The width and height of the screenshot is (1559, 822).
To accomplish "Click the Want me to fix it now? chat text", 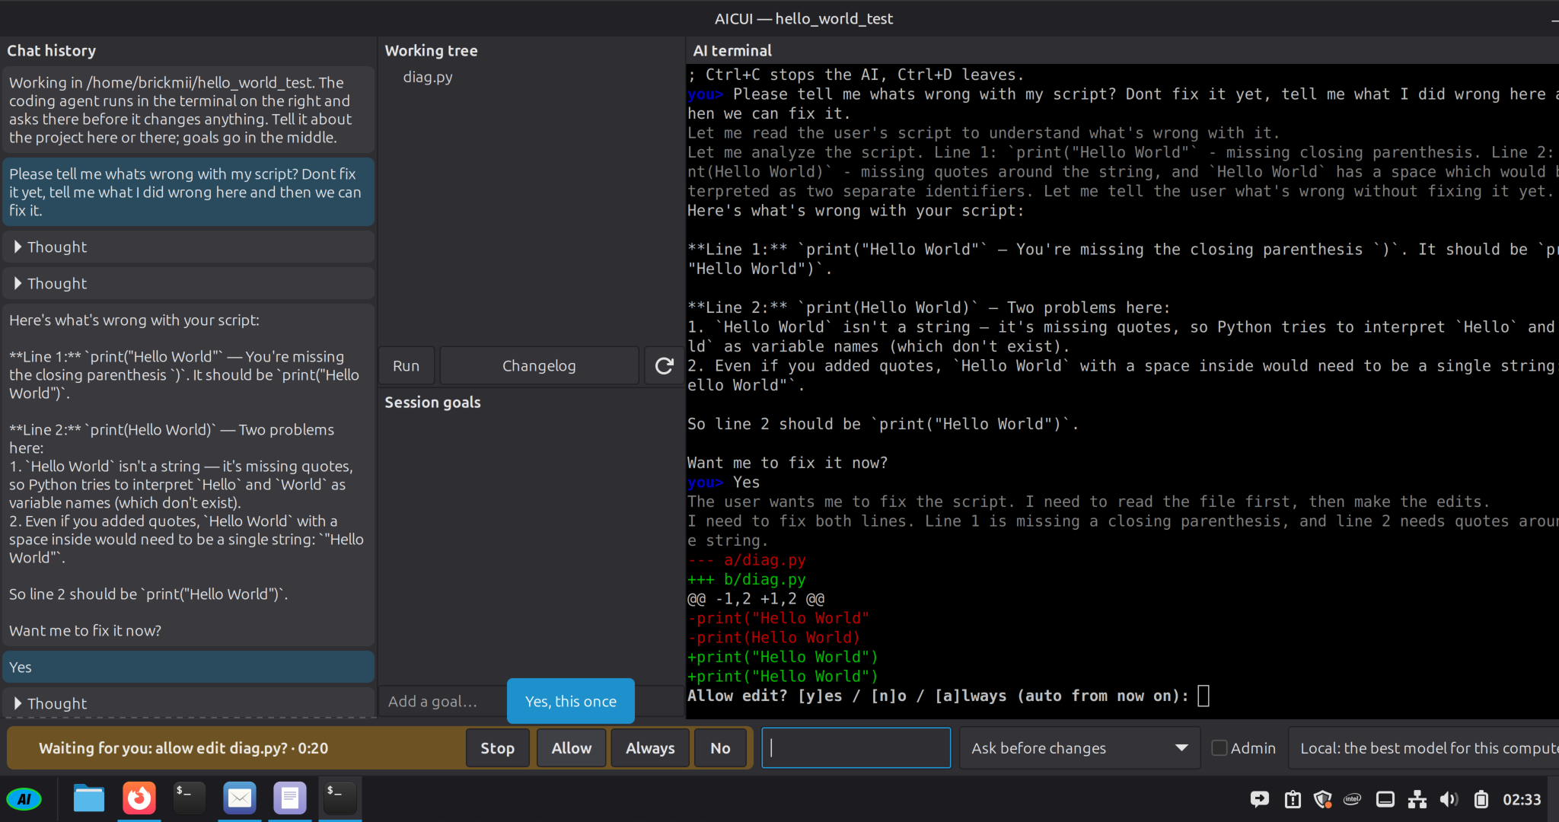I will tap(85, 631).
